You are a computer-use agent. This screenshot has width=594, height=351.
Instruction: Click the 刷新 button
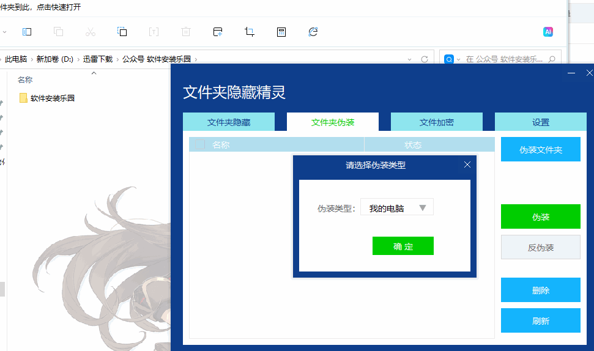tap(540, 320)
